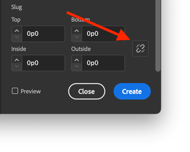
Task: Decrease the Outside slug value
Action: [77, 66]
